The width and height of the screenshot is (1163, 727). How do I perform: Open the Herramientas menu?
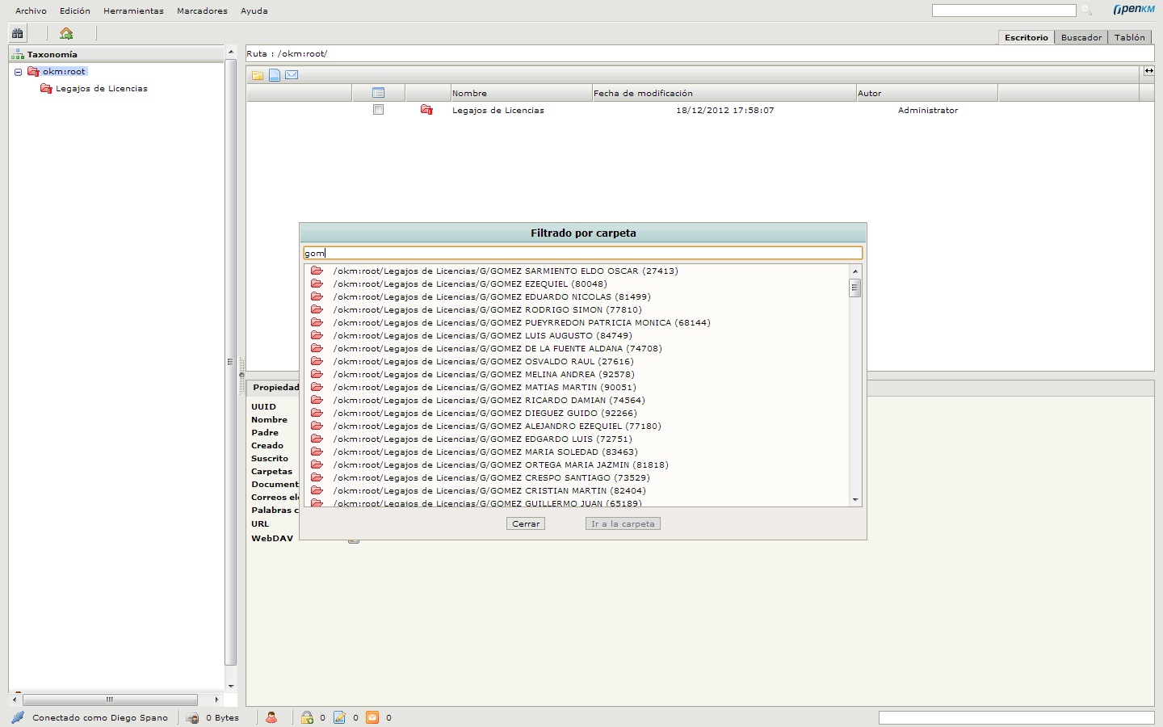(133, 11)
